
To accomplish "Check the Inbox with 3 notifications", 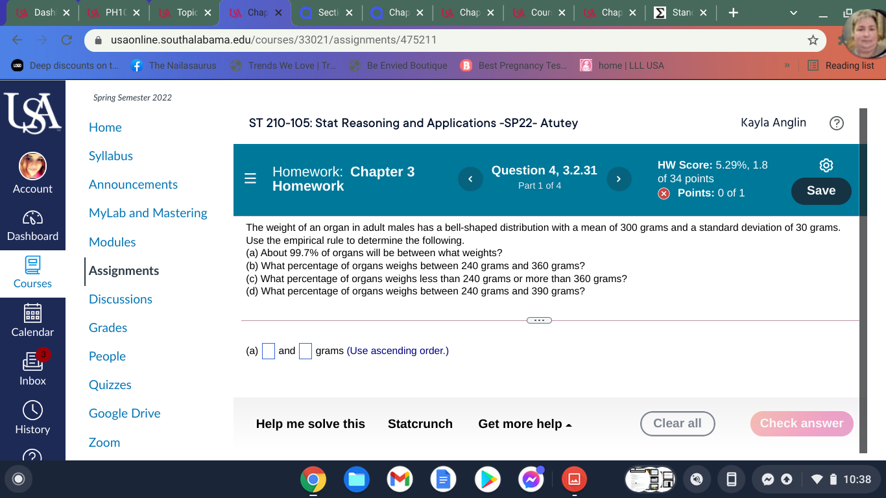I will pos(32,370).
